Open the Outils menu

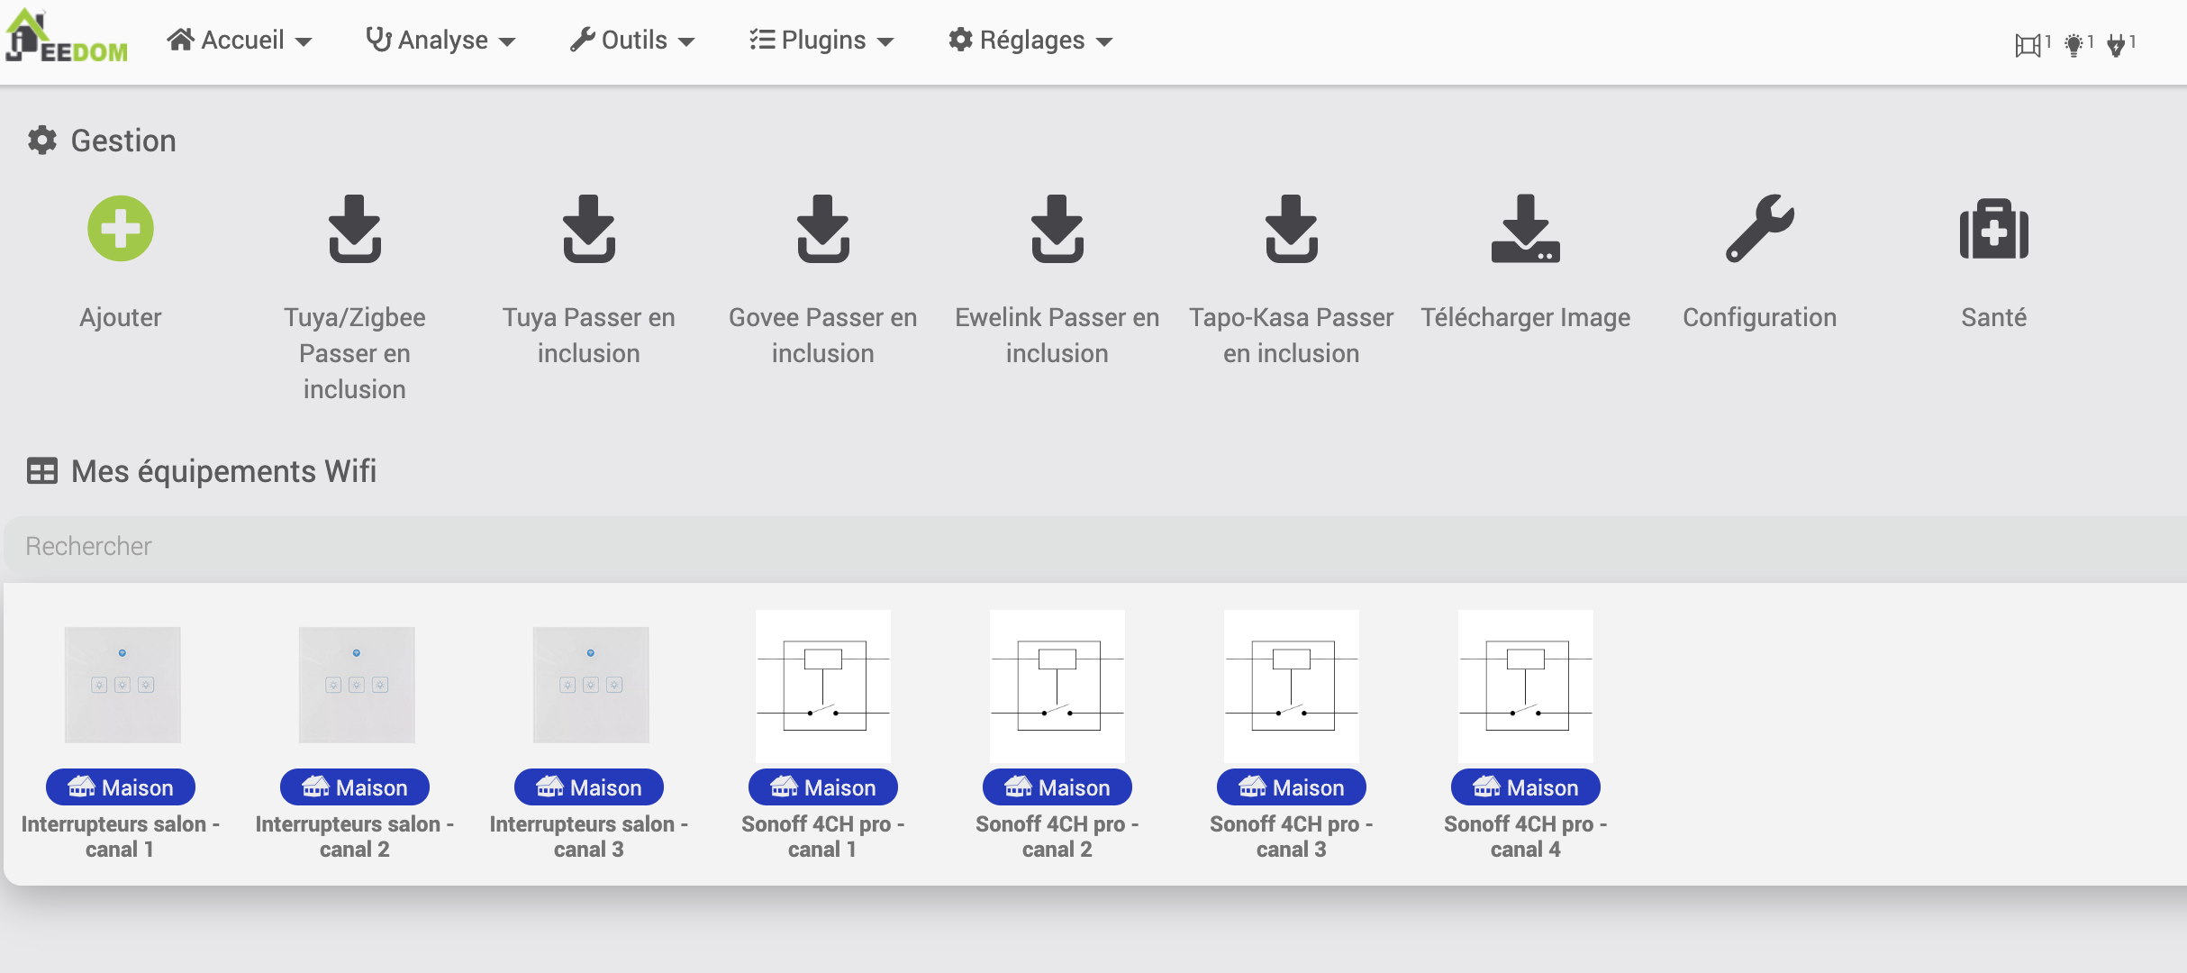632,41
